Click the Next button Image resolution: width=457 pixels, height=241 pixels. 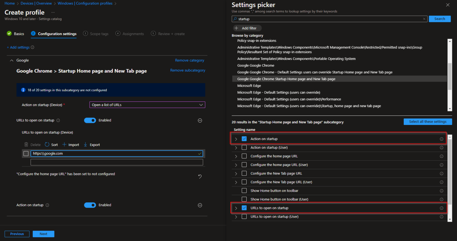43,234
